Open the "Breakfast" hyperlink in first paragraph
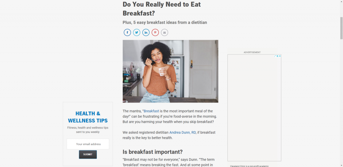 click(151, 111)
